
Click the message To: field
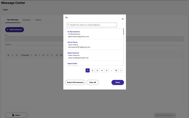coord(94,39)
